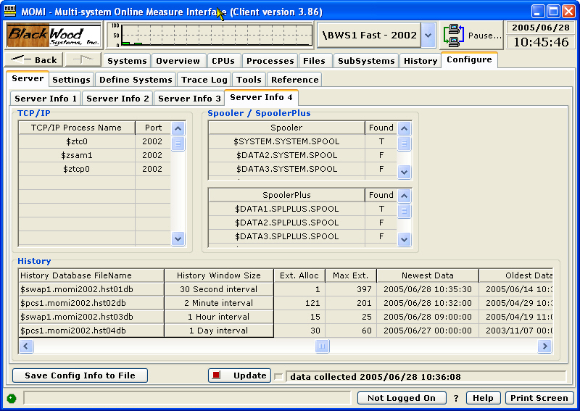The width and height of the screenshot is (580, 411).
Task: Click the Help button
Action: click(483, 398)
